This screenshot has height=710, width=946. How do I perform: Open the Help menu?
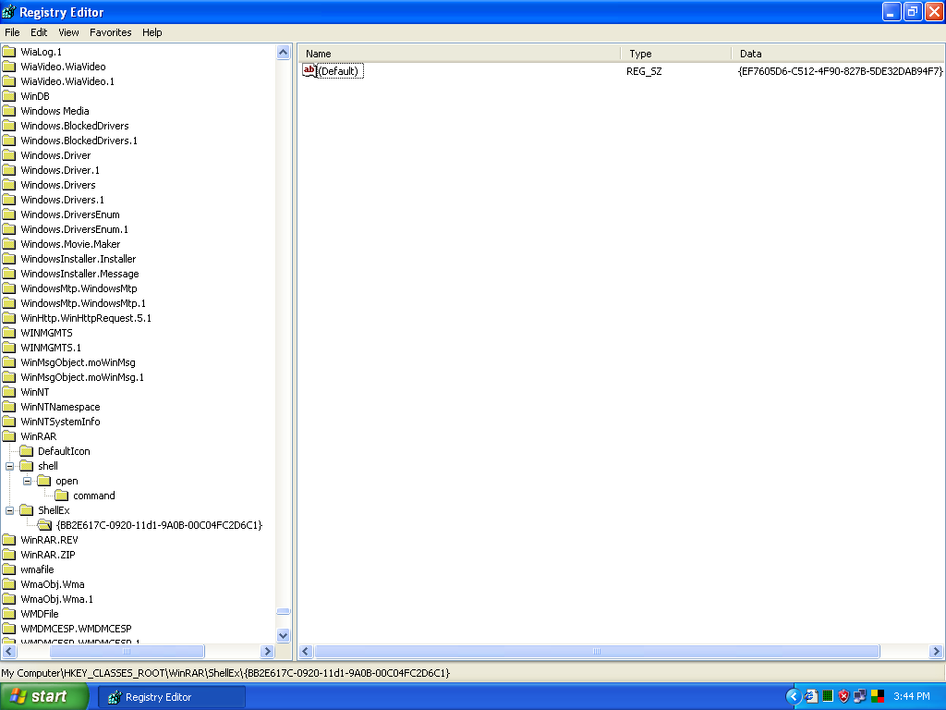tap(152, 32)
